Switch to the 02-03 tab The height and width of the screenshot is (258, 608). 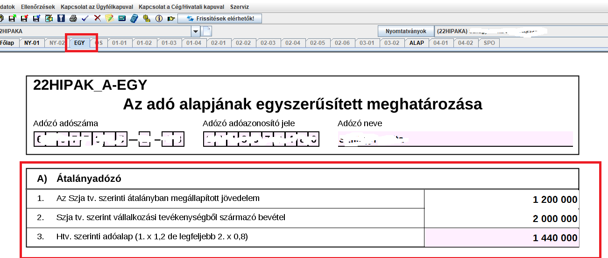(268, 43)
